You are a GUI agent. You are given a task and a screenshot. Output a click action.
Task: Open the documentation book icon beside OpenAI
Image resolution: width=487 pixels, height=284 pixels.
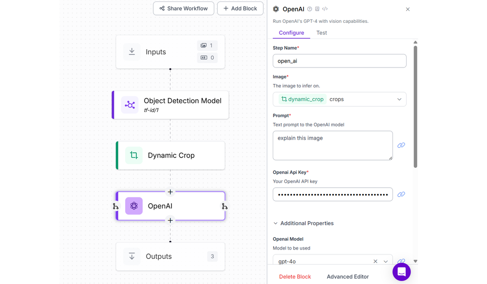point(317,9)
